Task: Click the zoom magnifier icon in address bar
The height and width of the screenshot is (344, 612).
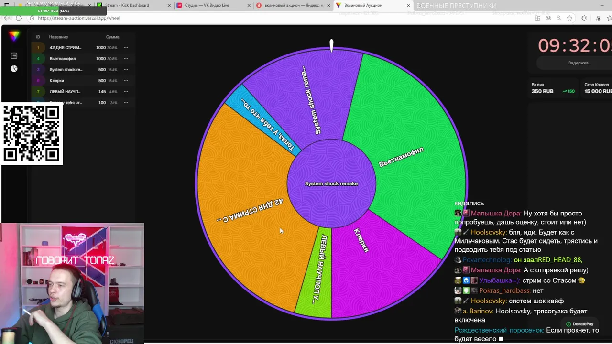Action: point(559,18)
